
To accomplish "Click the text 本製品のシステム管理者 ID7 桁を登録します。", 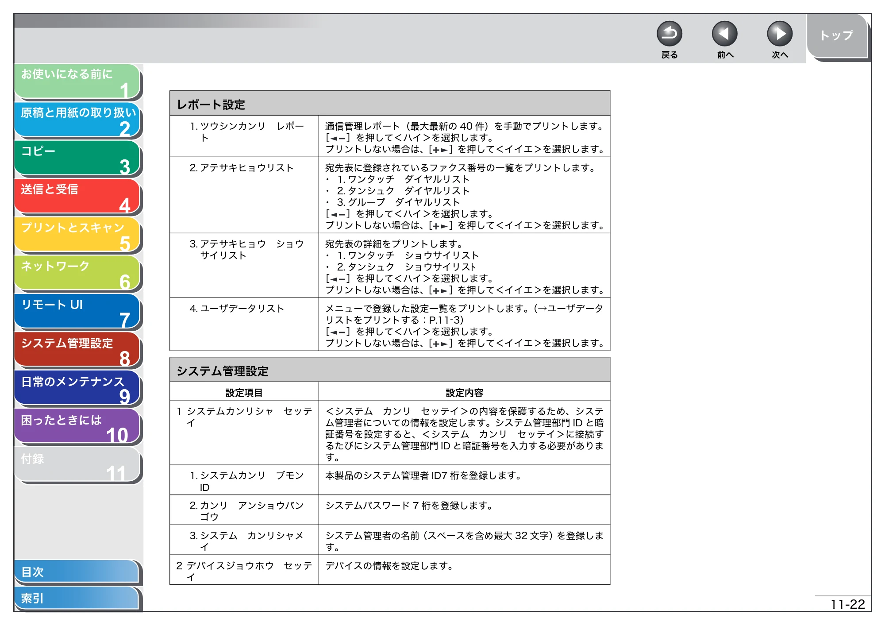I will coord(423,475).
